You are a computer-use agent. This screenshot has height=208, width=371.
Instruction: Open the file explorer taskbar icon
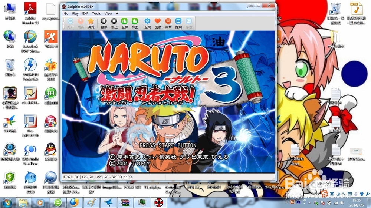(23, 203)
